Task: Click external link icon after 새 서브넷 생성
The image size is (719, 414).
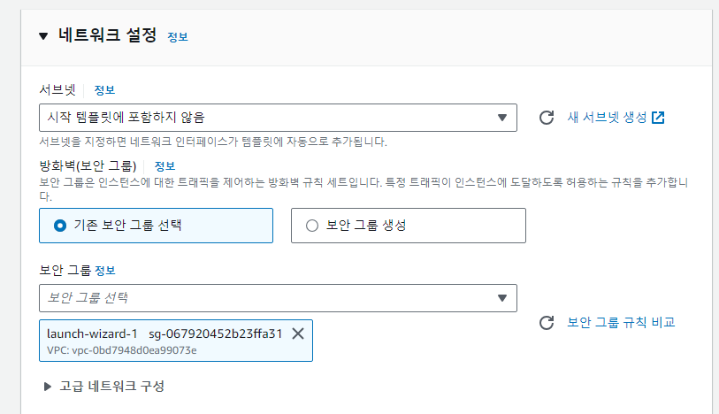Action: 658,118
